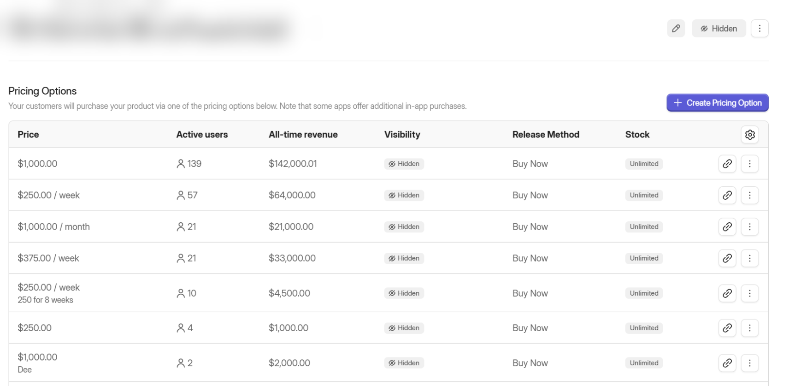Open more options for 250 for 8 weeks row

pos(750,293)
